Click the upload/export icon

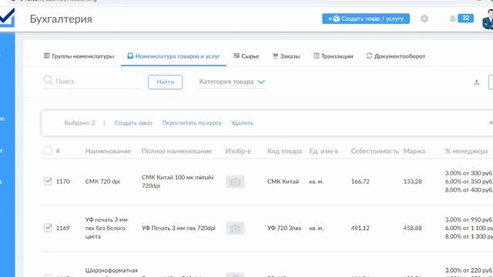(x=477, y=82)
